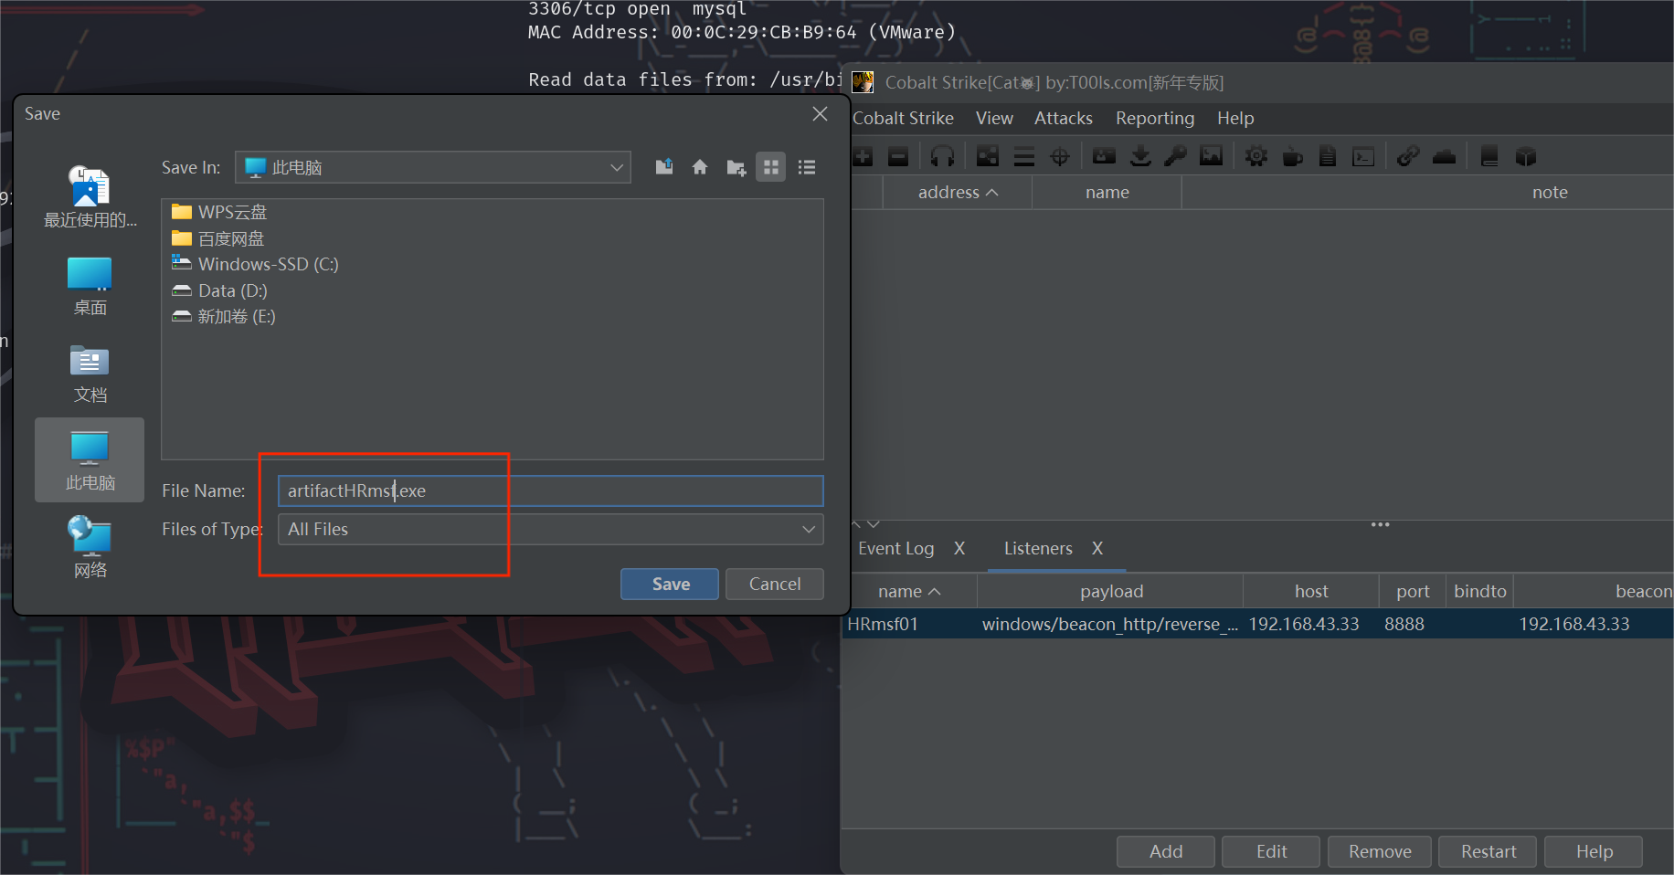The height and width of the screenshot is (875, 1674).
Task: Click the cube About toolbar icon
Action: click(1525, 156)
